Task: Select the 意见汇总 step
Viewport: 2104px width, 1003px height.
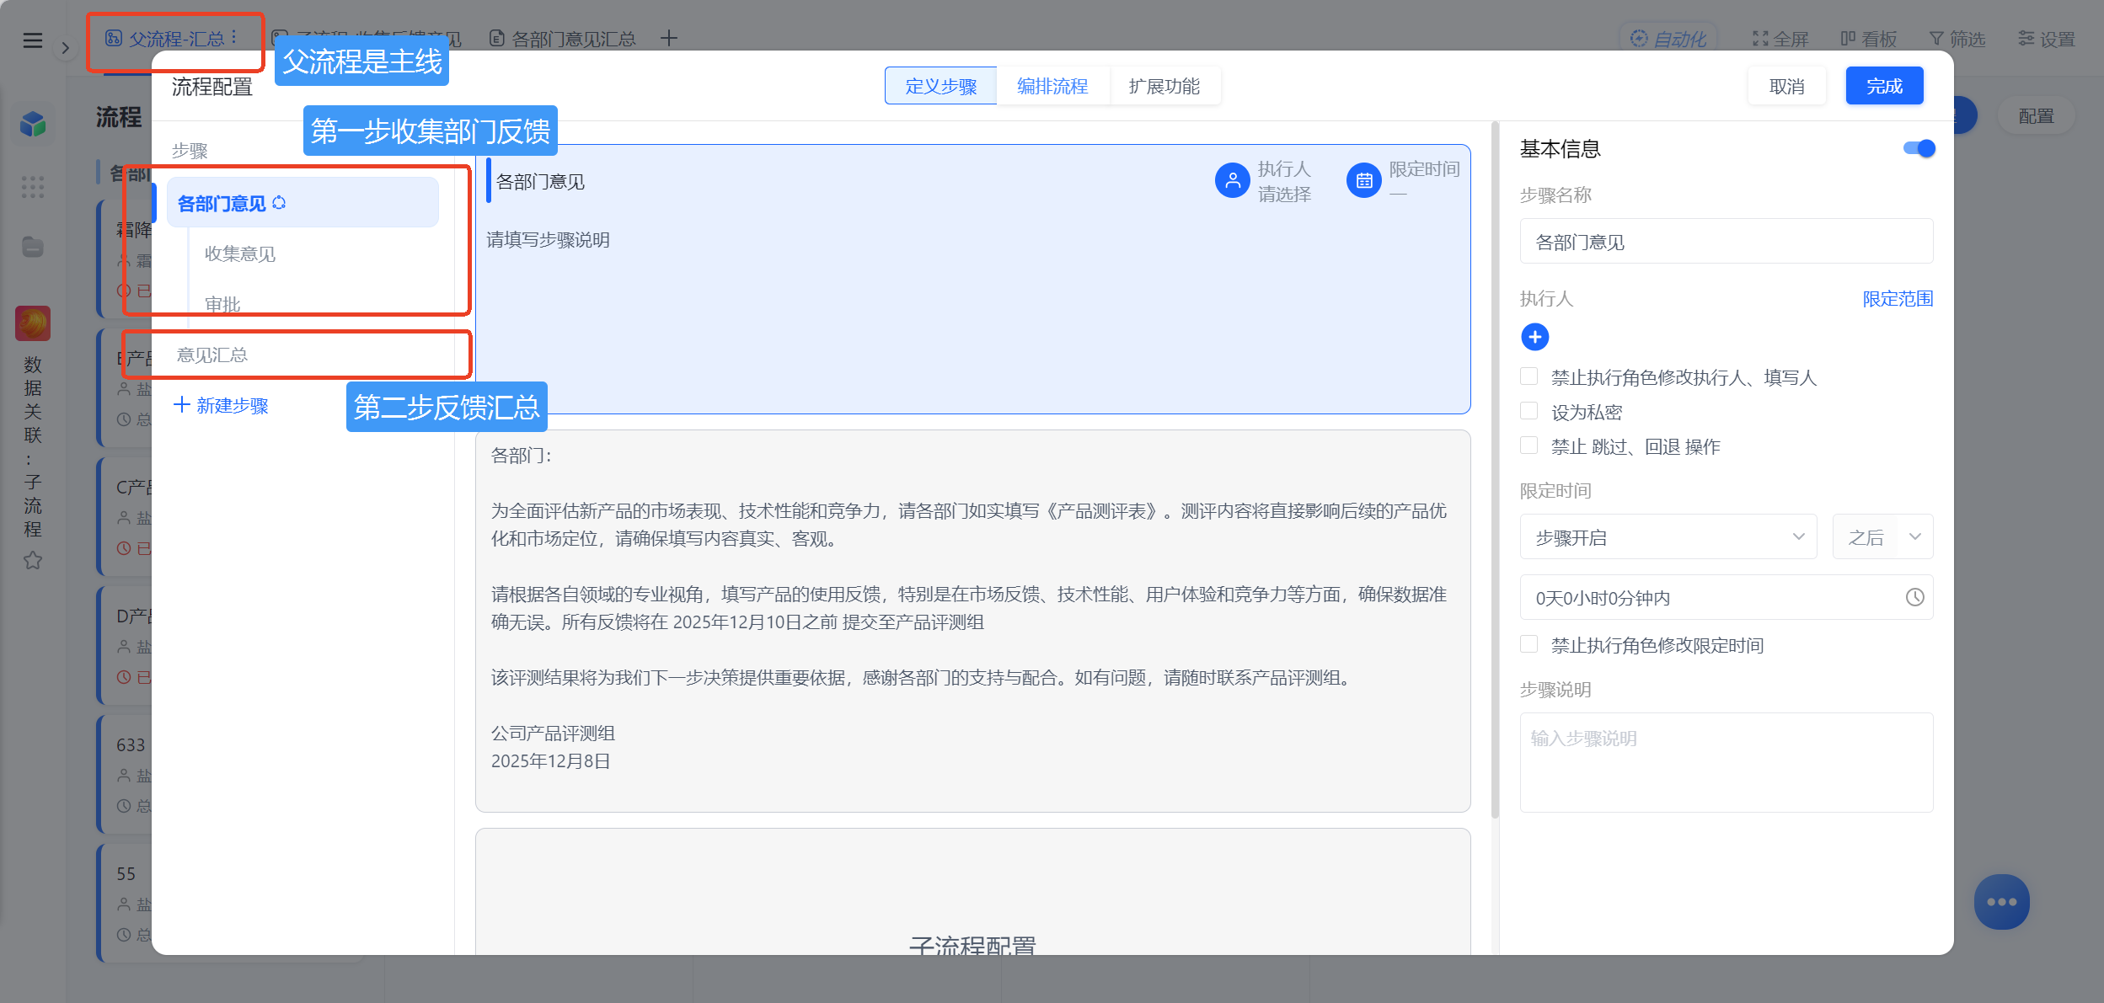Action: tap(212, 355)
